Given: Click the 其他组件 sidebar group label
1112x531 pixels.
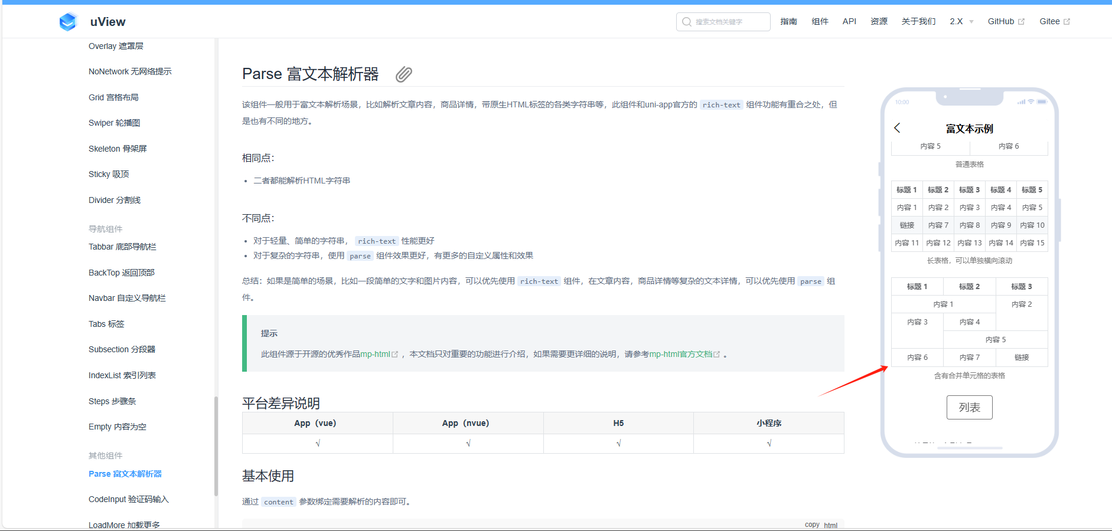Looking at the screenshot, I should (106, 455).
